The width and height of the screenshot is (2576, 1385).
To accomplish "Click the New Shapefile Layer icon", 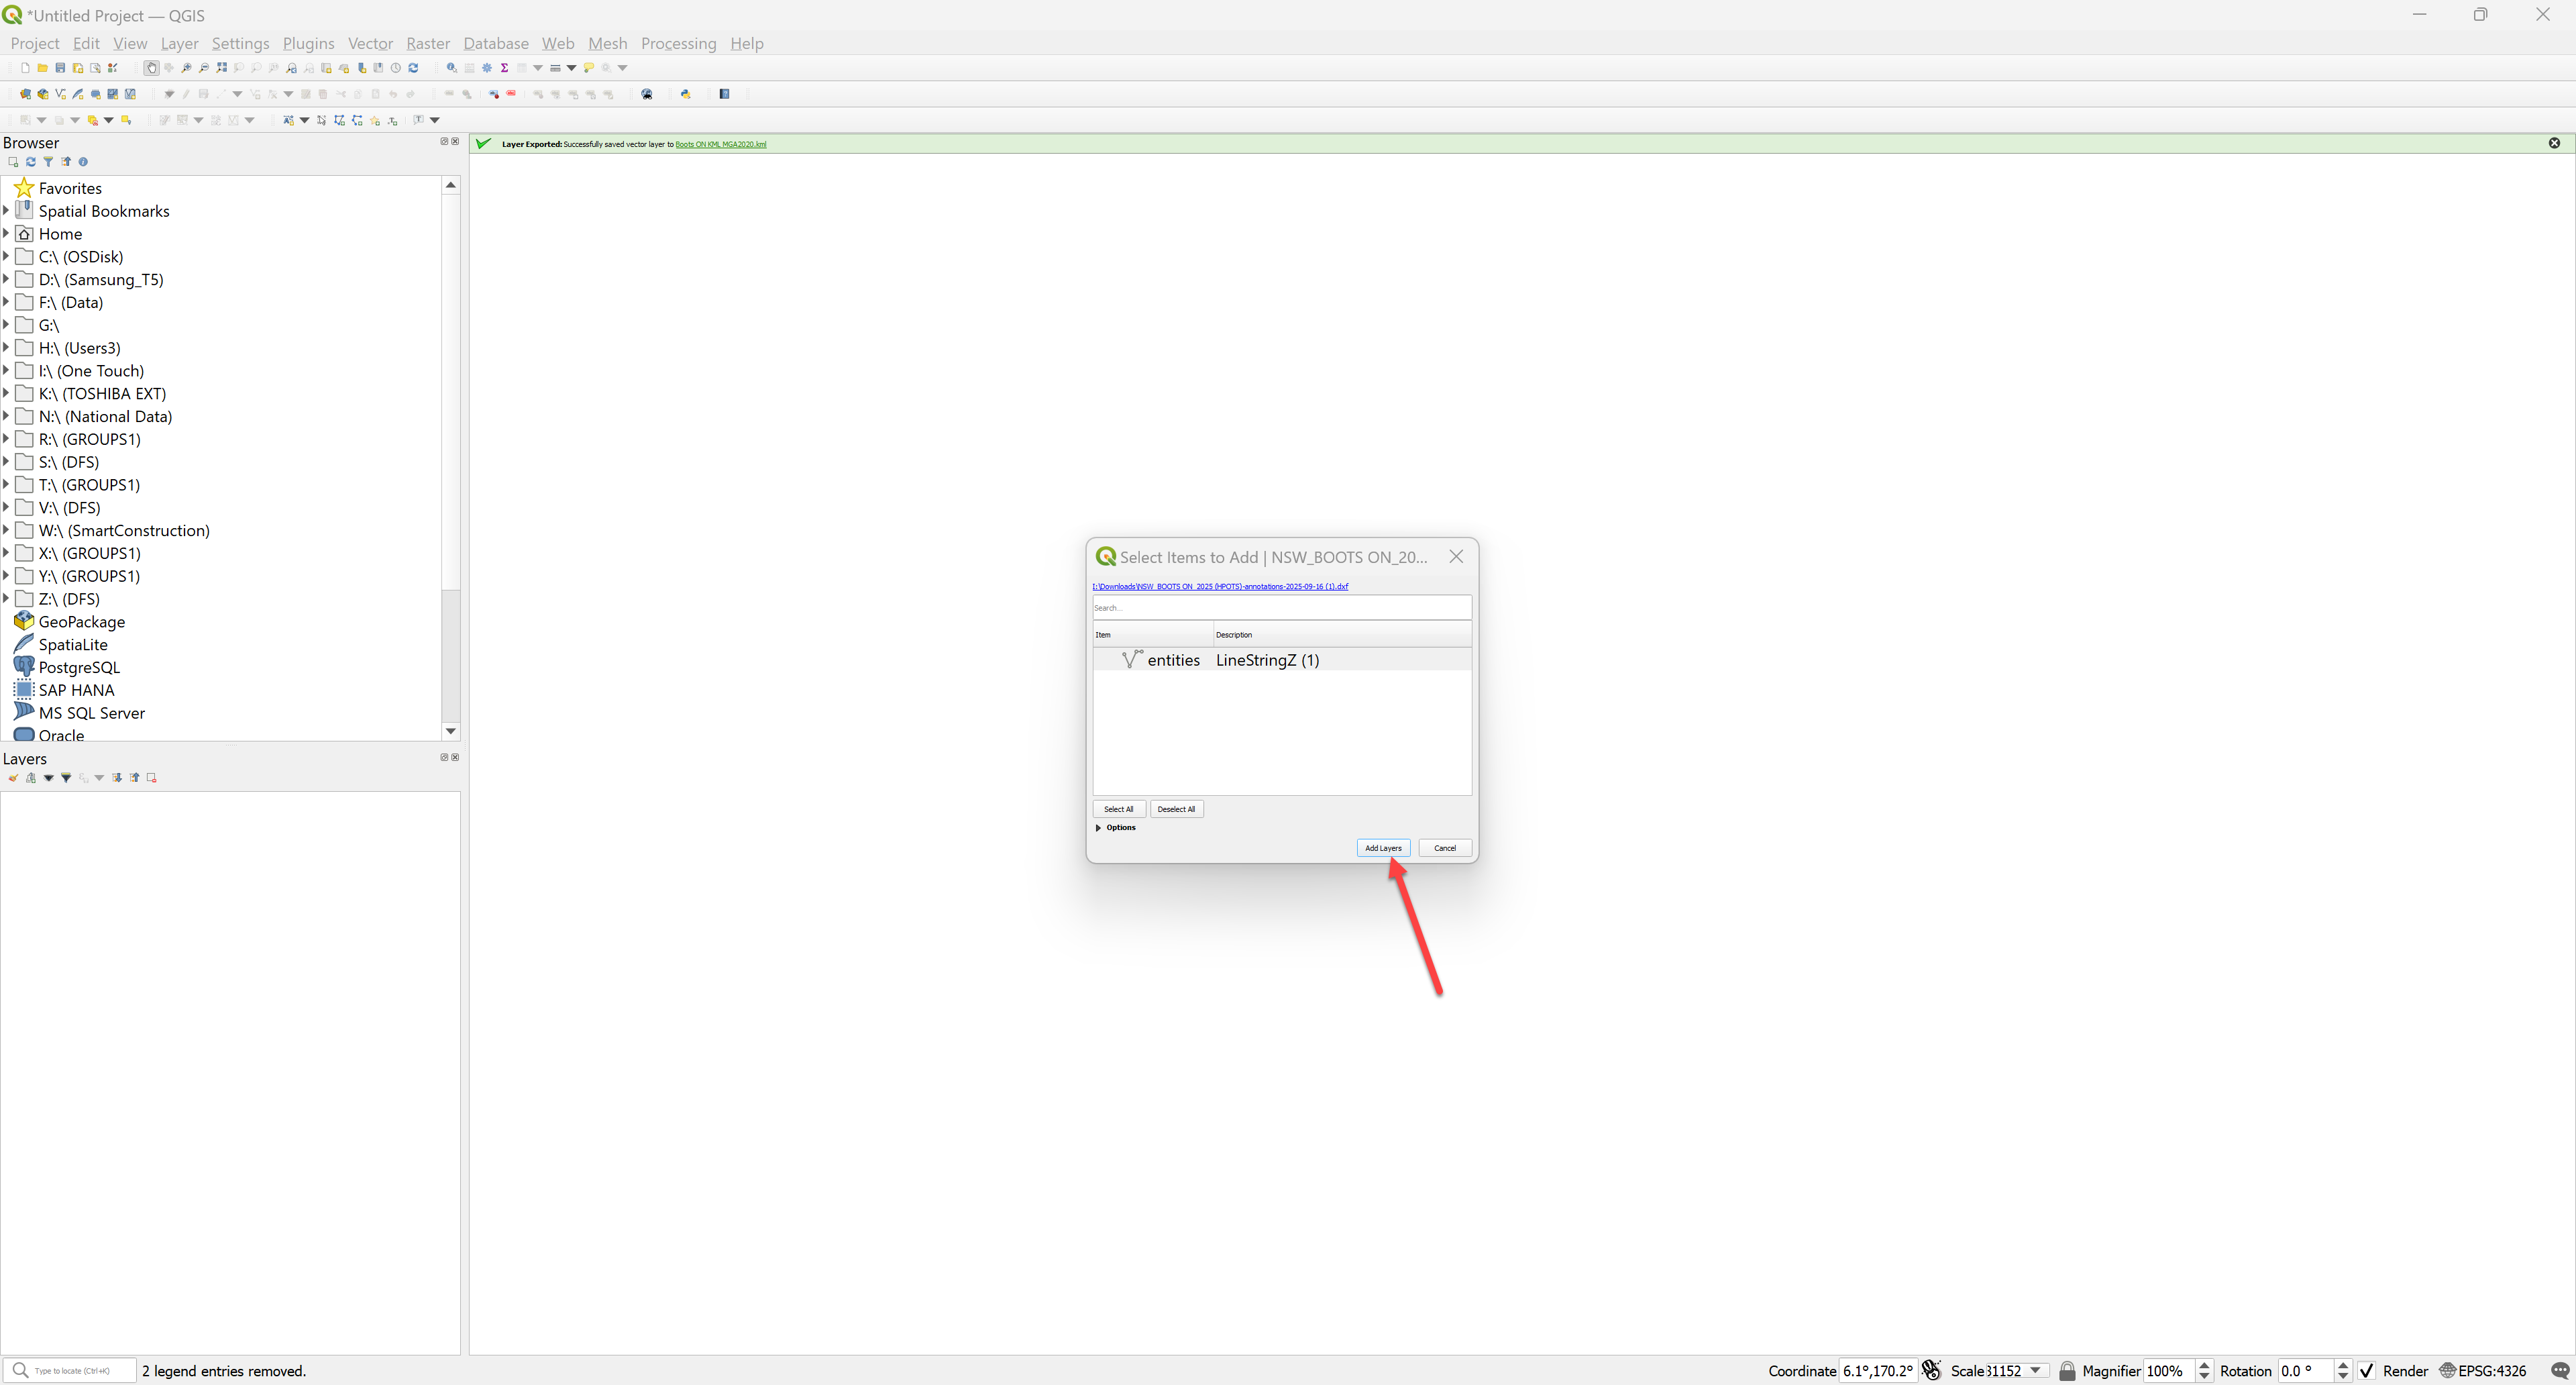I will tap(60, 94).
